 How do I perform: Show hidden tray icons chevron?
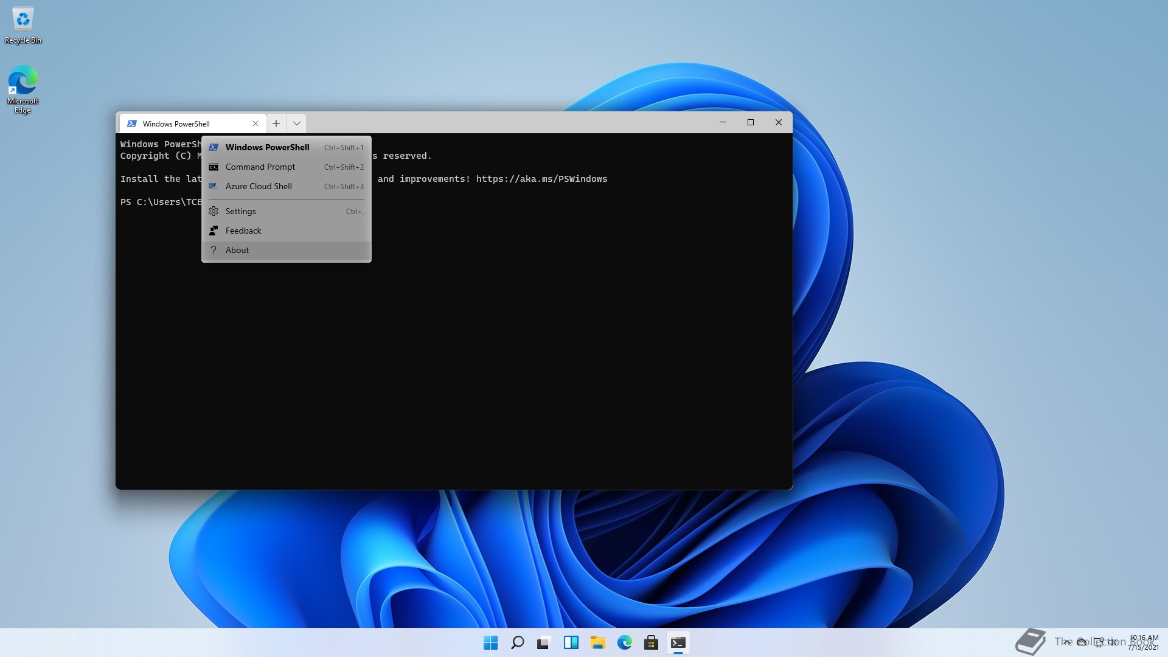tap(1067, 642)
